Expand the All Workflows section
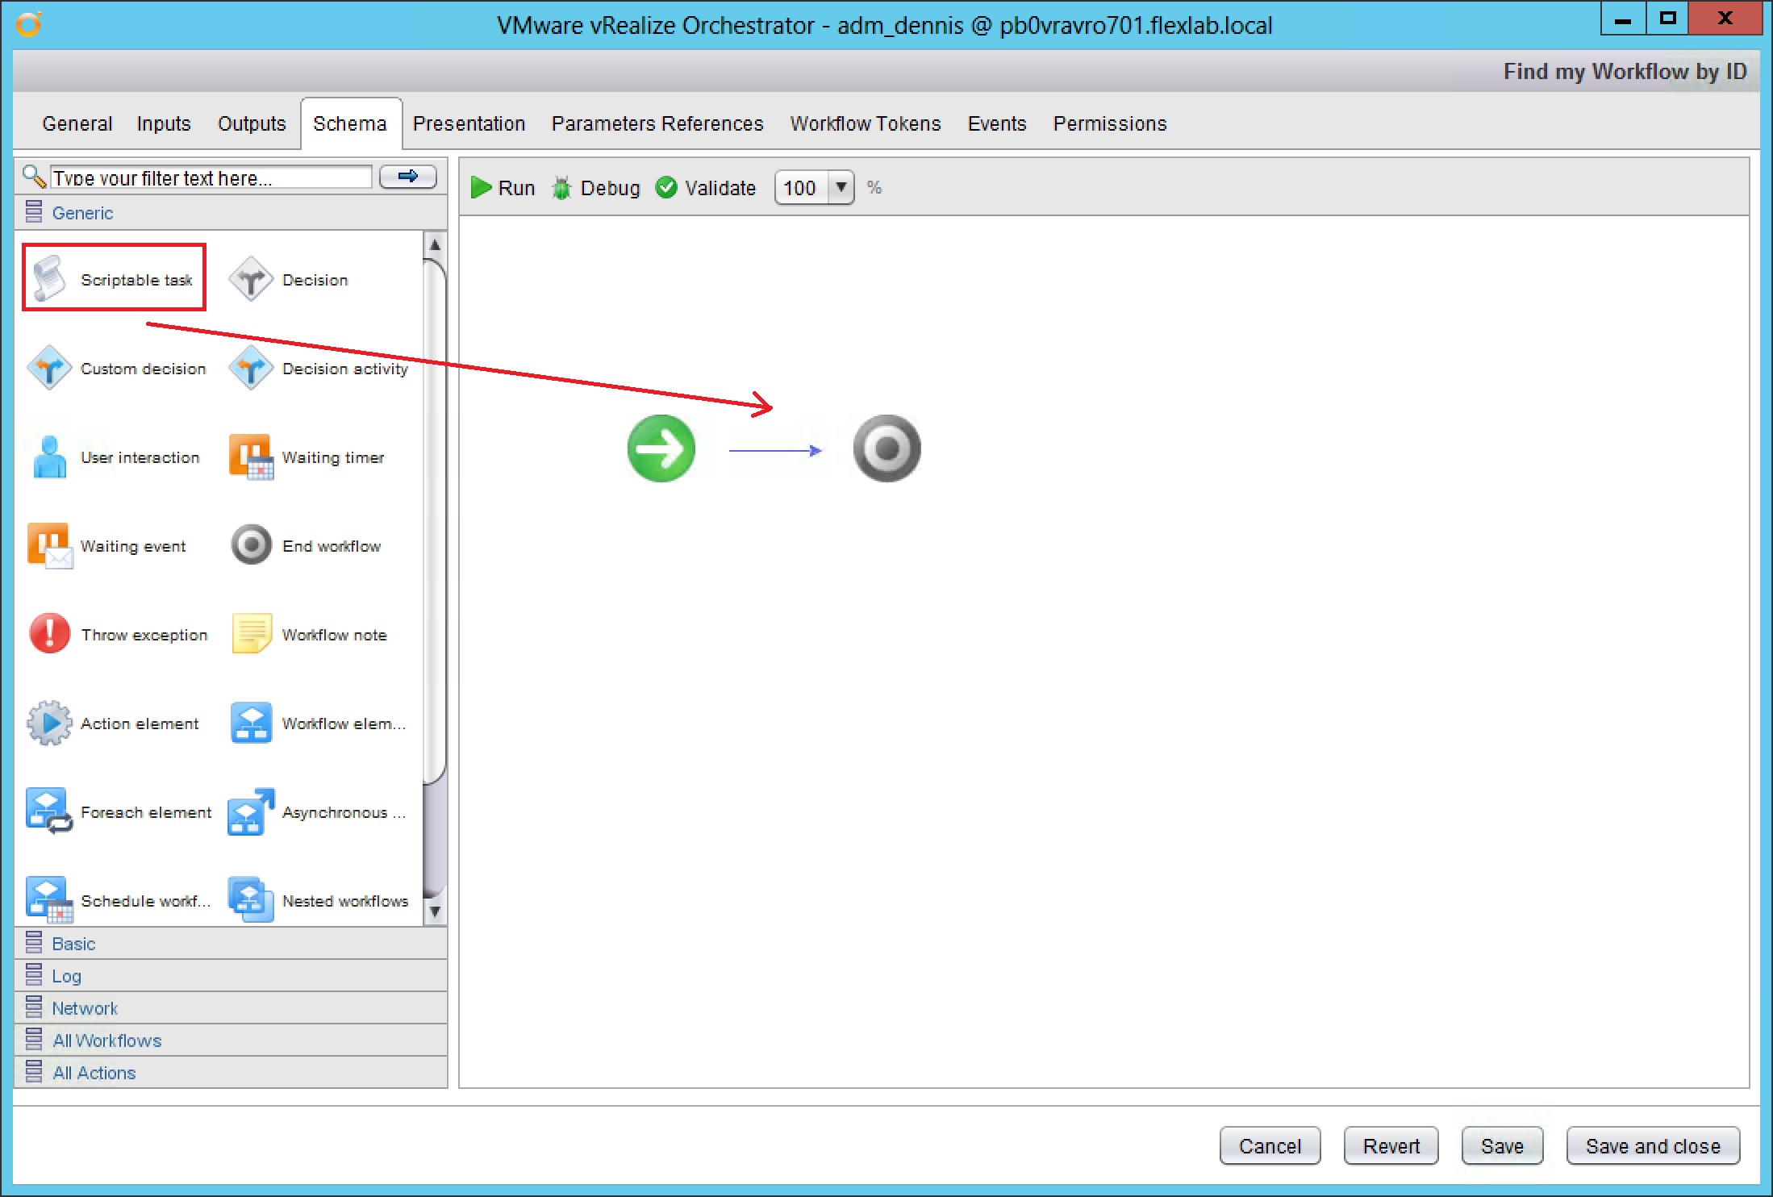 [231, 1040]
